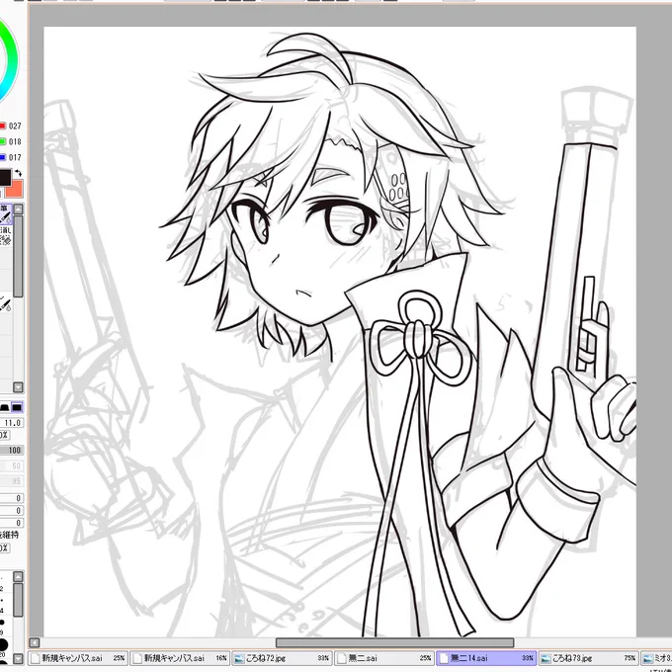The image size is (672, 672).
Task: Click the disabled slider showing 95
Action: [x=12, y=481]
